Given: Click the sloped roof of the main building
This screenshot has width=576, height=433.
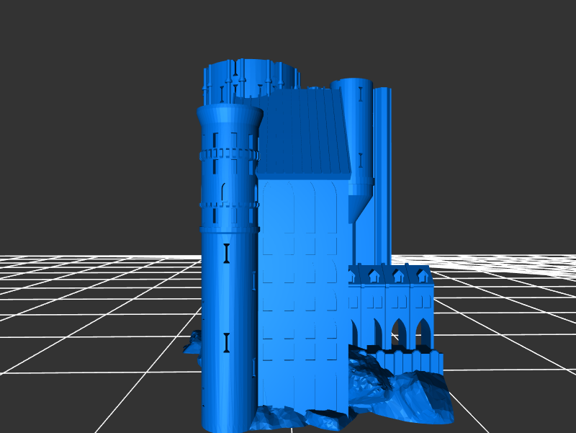Looking at the screenshot, I should [x=306, y=133].
